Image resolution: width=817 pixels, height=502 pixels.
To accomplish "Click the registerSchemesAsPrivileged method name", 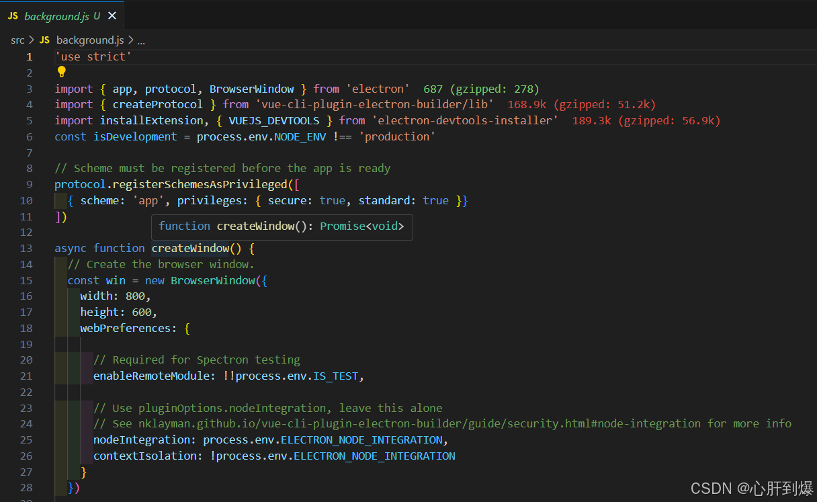I will pyautogui.click(x=200, y=184).
